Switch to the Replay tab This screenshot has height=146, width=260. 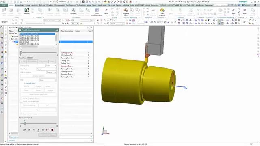(x=23, y=62)
